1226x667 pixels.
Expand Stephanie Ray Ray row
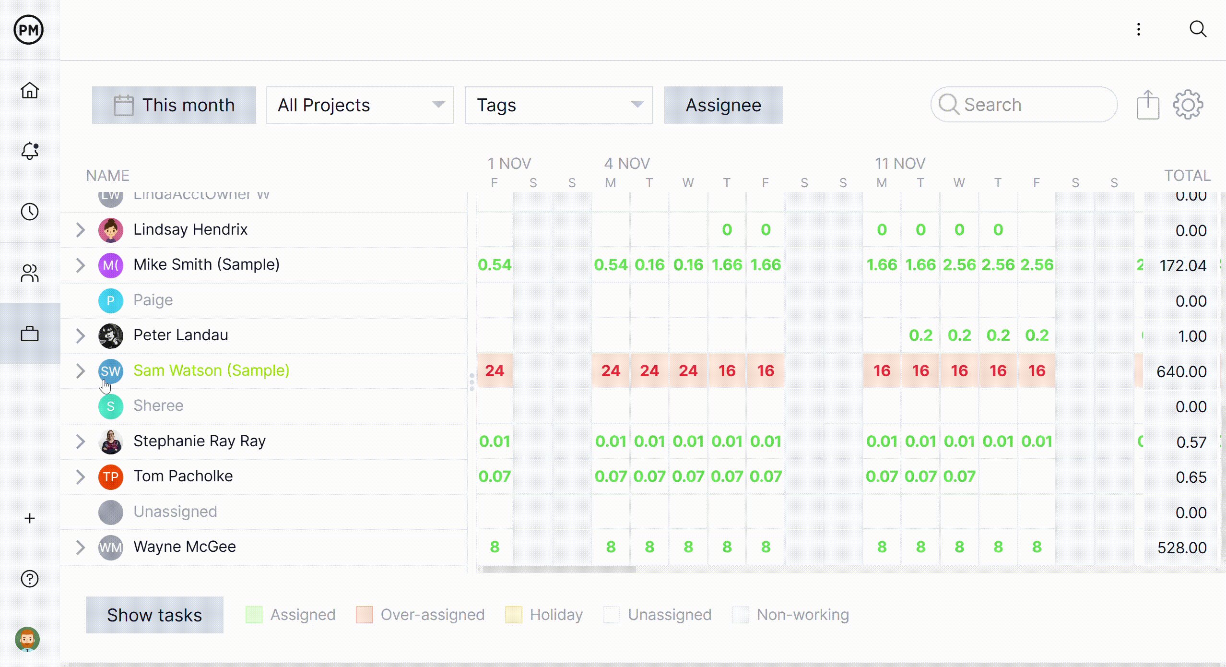click(80, 441)
